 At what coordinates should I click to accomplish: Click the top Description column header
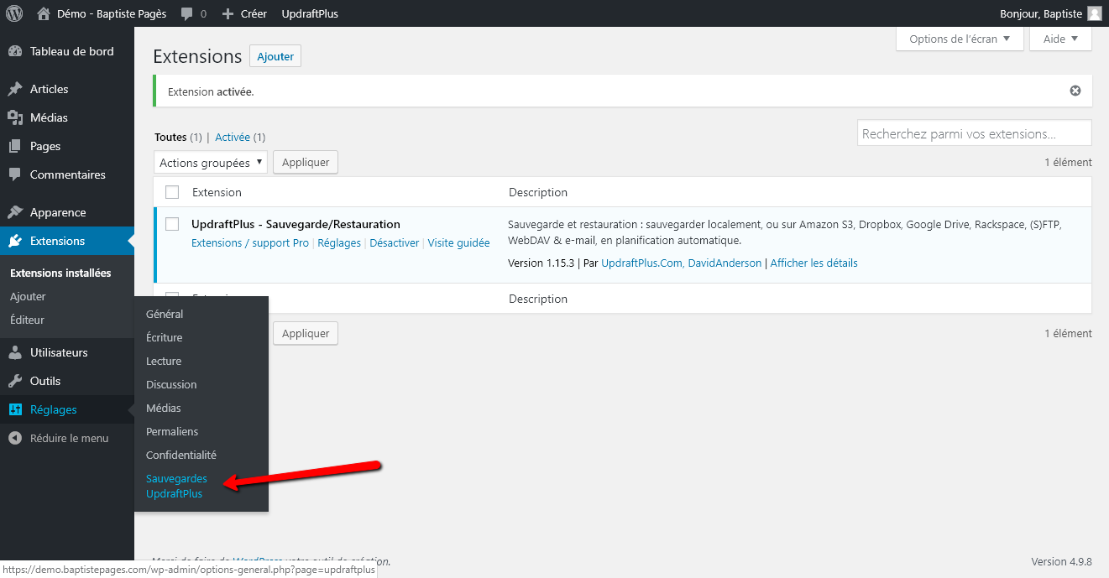click(x=538, y=192)
